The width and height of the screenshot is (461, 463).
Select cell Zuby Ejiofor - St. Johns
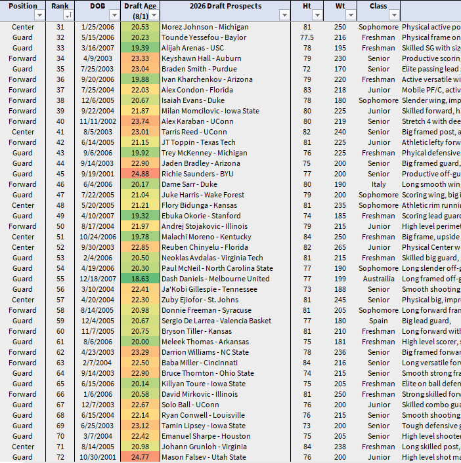click(225, 300)
